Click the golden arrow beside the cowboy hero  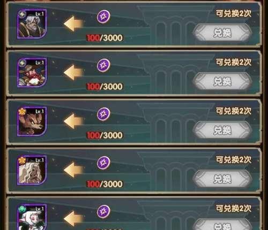click(x=73, y=73)
